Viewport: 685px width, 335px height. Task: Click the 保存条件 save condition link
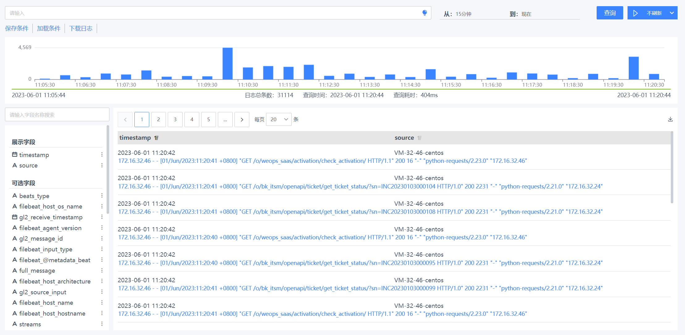click(x=17, y=28)
